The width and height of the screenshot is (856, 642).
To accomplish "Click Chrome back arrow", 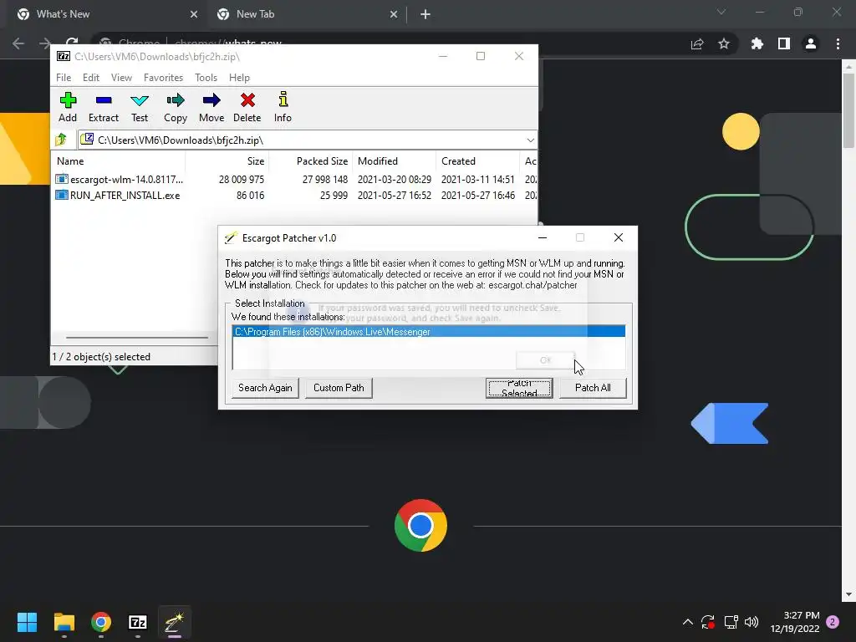I will pos(18,43).
